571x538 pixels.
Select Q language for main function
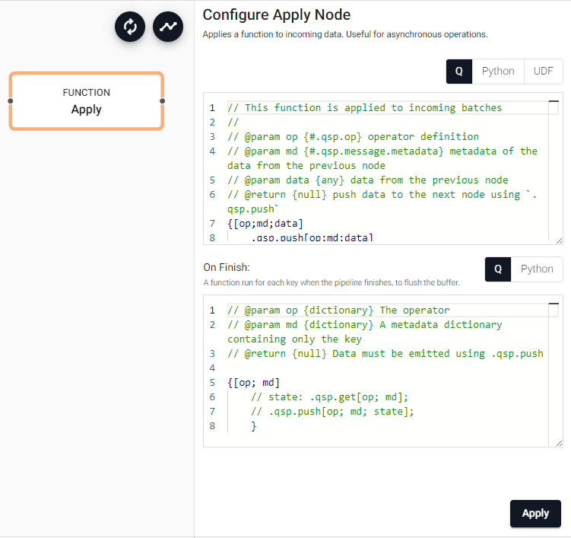point(459,71)
